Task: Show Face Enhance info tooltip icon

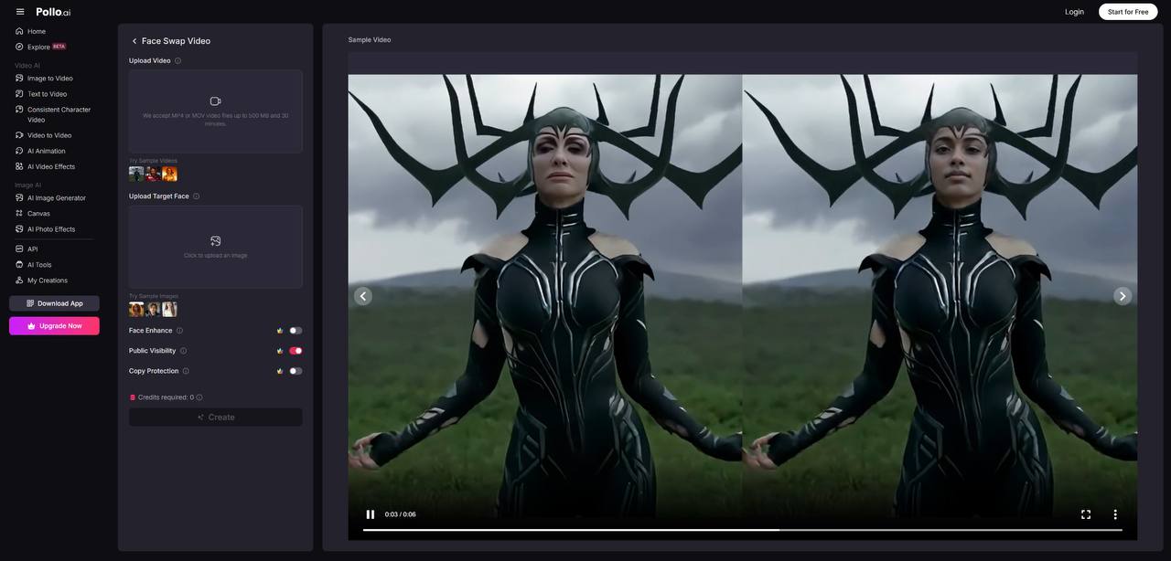Action: pyautogui.click(x=179, y=331)
